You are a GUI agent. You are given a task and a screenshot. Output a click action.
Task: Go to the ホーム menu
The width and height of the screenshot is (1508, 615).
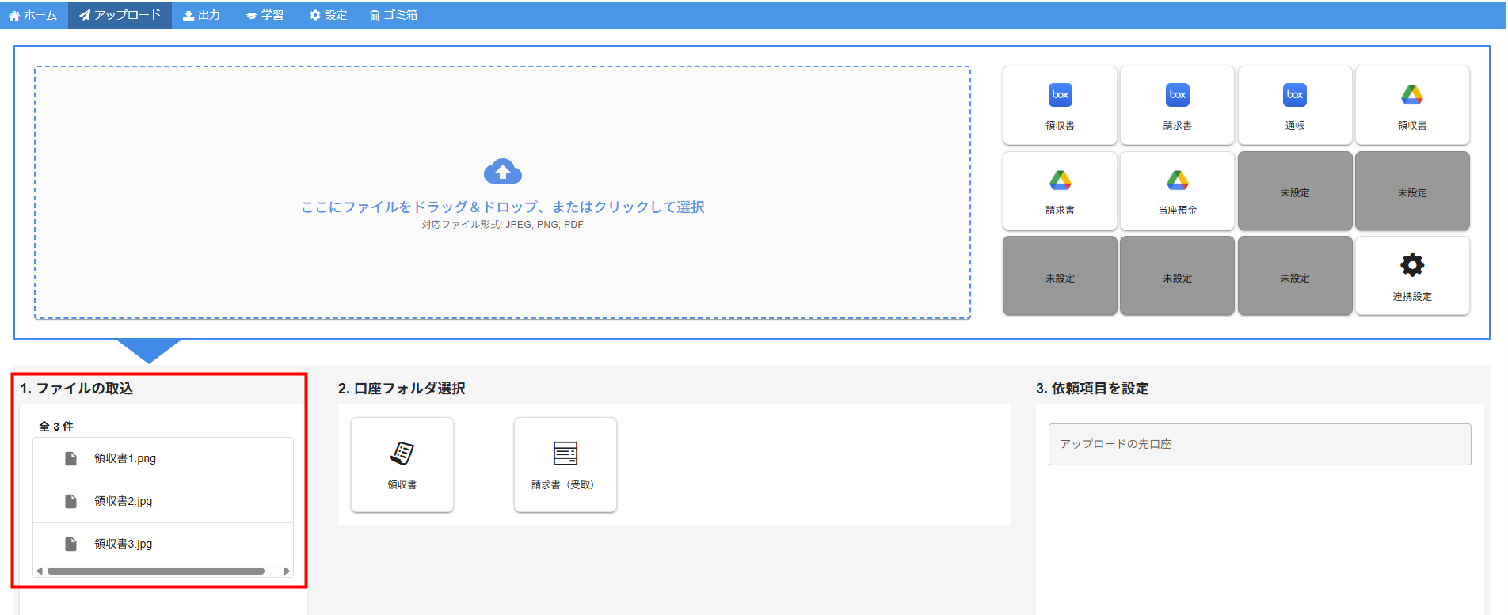(33, 15)
